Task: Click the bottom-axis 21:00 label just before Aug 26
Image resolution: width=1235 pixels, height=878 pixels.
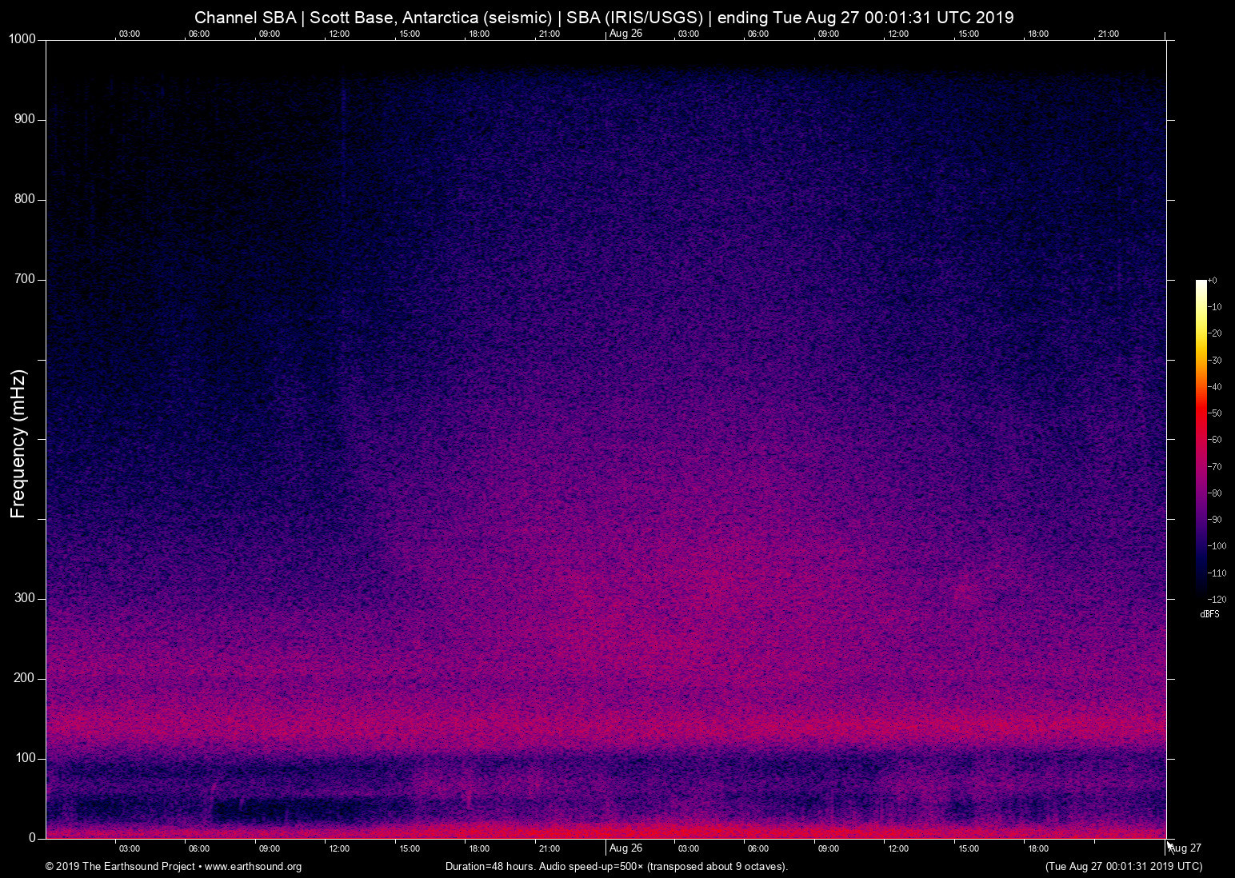Action: 550,848
